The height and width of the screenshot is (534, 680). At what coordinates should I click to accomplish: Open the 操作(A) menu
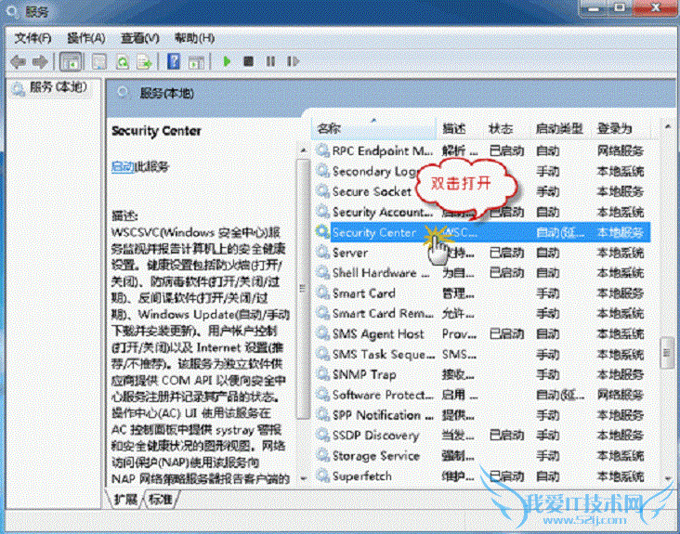pos(85,38)
